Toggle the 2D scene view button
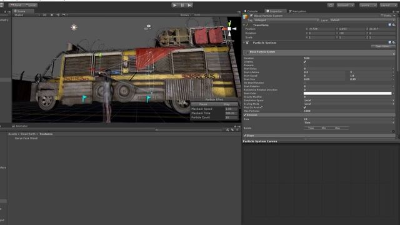This screenshot has width=400, height=225. tap(44, 15)
